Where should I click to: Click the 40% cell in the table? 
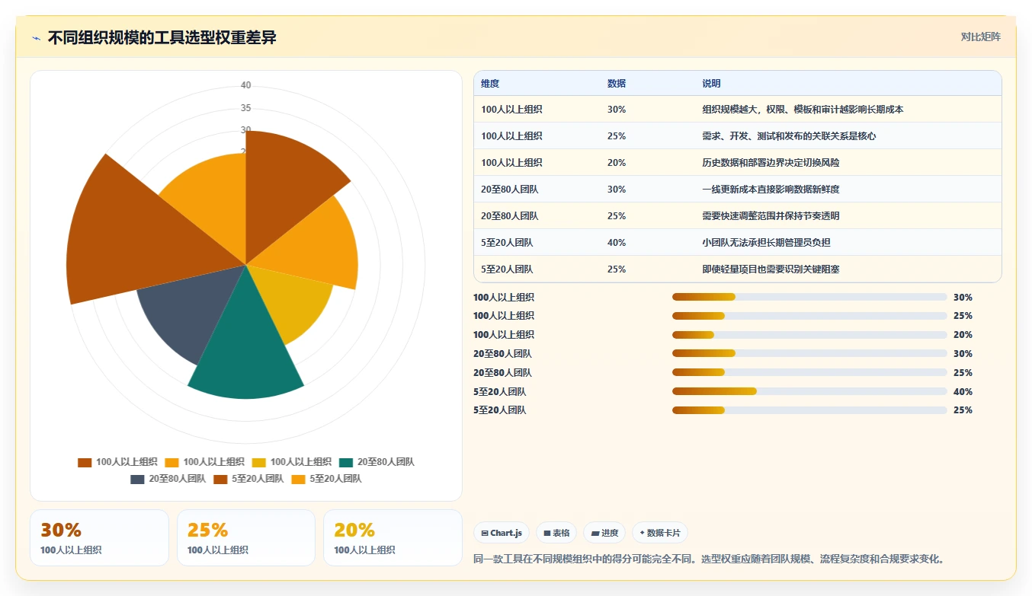click(x=617, y=243)
